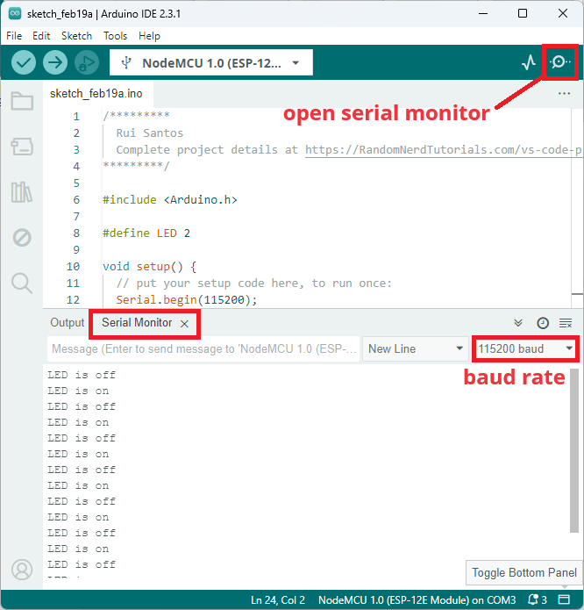Open the 115200 baud rate dropdown
This screenshot has width=584, height=610.
[525, 348]
